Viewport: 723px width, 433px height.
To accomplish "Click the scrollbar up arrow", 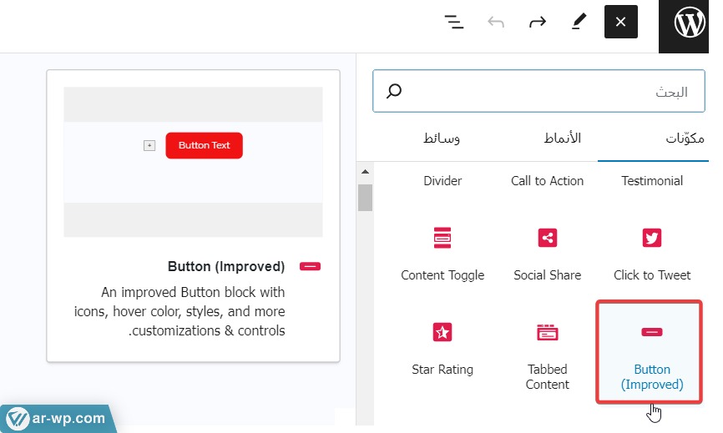I will 365,173.
